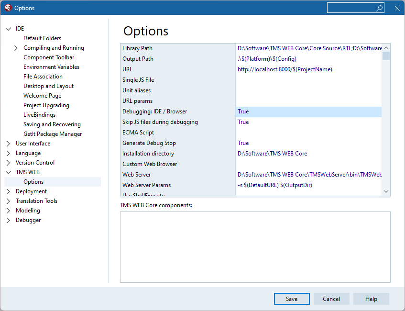This screenshot has height=311, width=405.
Task: Expand the Language node
Action: [x=8, y=153]
